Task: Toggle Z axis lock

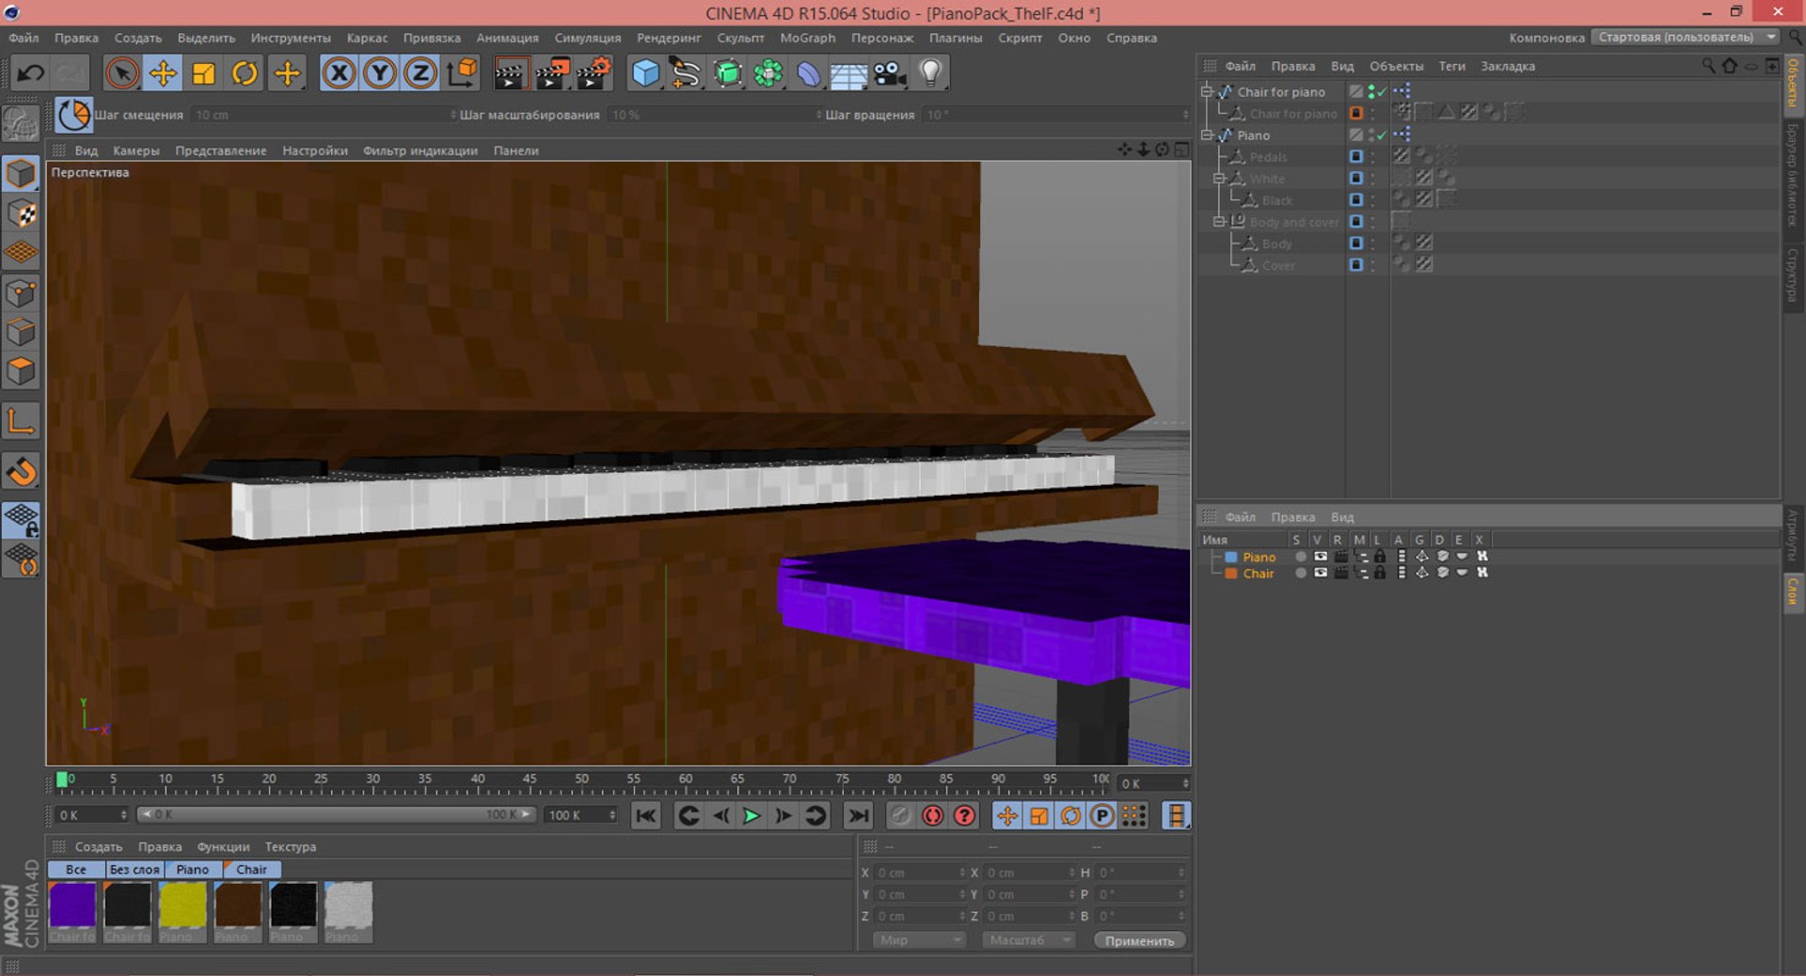Action: click(x=420, y=73)
